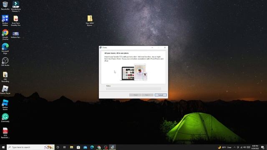The width and height of the screenshot is (267, 150).
Task: Select the Short Term Disability Doc file
Action: click(x=16, y=20)
